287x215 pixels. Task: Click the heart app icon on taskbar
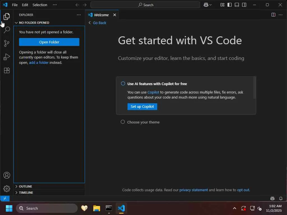84,208
